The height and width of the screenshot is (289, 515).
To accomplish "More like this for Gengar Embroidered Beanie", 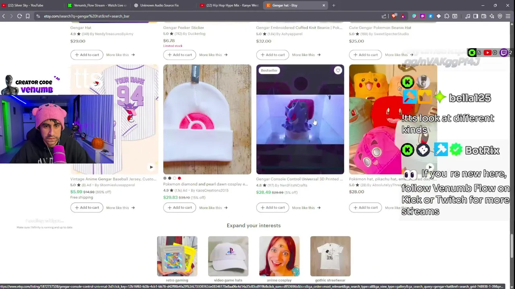I will [306, 55].
